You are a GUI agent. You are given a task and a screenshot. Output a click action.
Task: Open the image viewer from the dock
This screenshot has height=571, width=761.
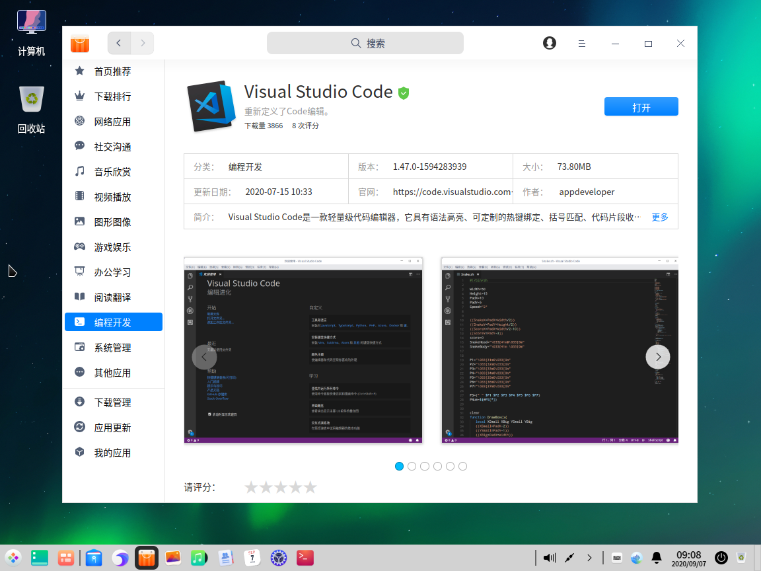click(173, 558)
